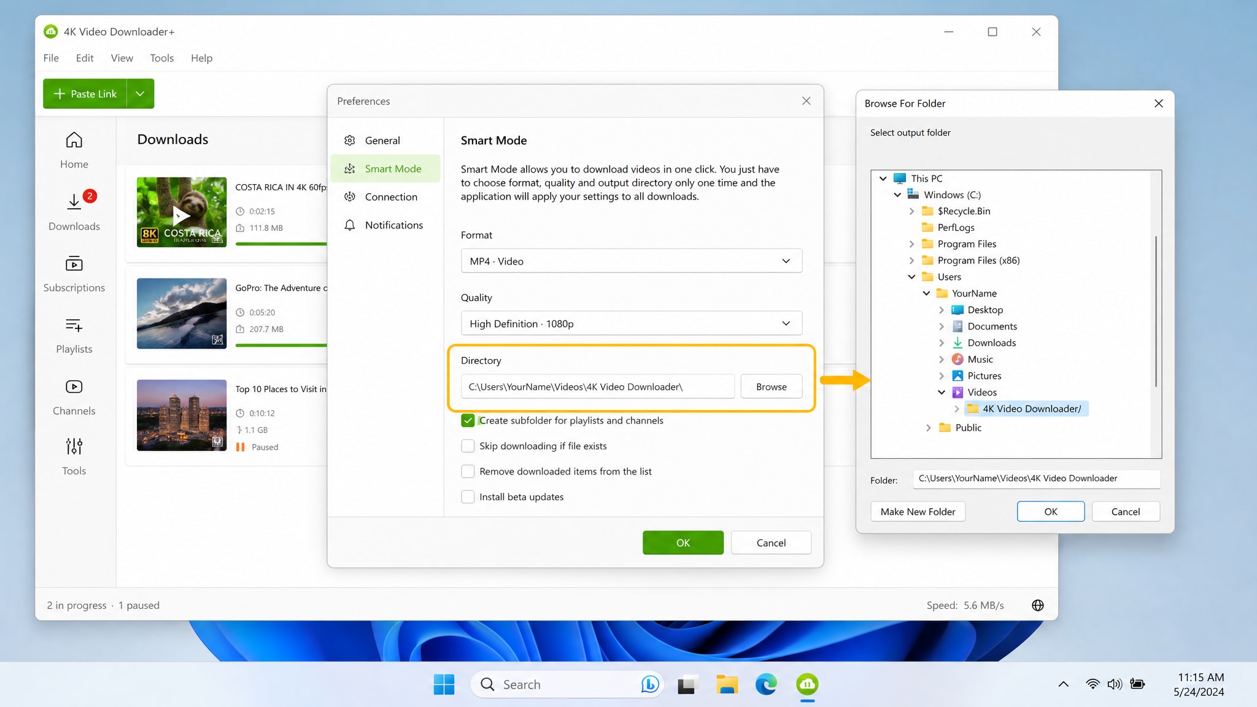Open the Home sidebar section
1257x707 pixels.
74,150
